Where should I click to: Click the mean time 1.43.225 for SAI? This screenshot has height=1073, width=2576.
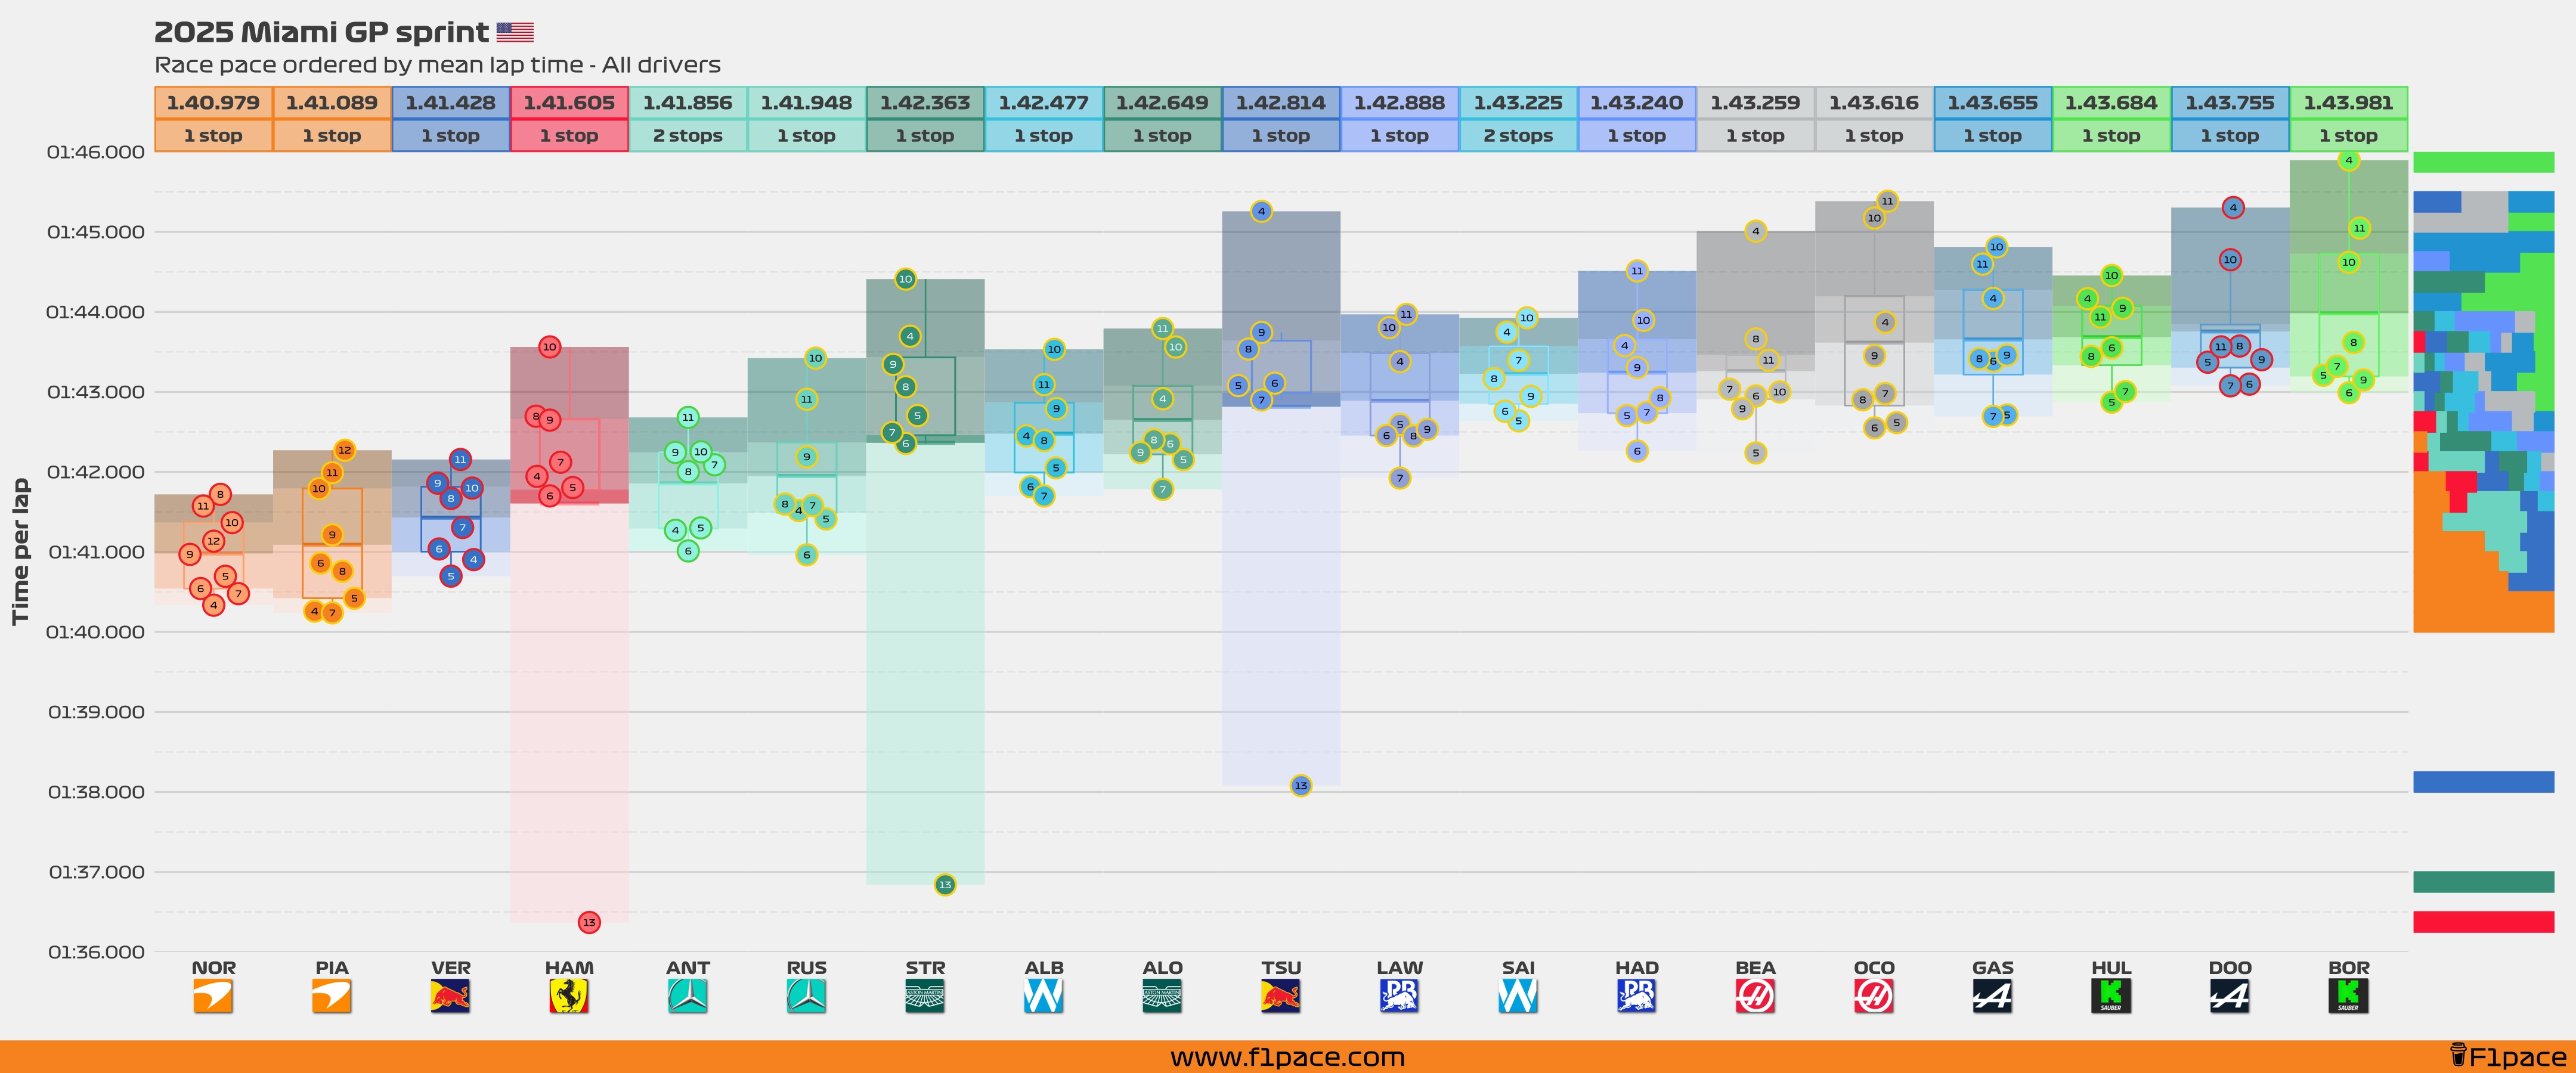(x=1518, y=103)
